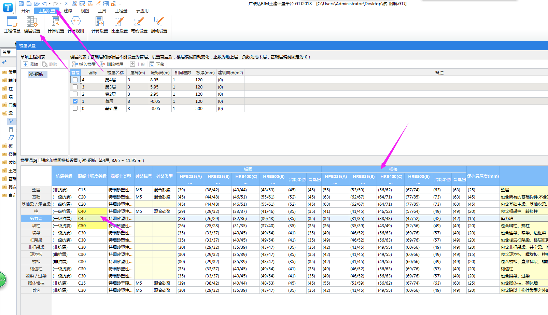This screenshot has height=315, width=548.
Task: Click the funnel-shaped beam icon under 梁
Action: click(x=11, y=121)
